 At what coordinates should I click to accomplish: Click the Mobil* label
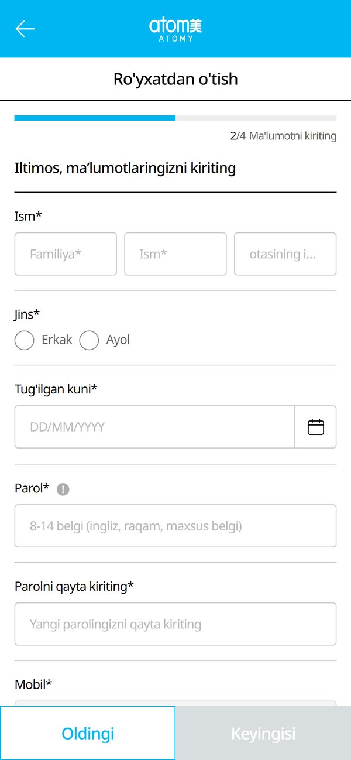[x=33, y=684]
